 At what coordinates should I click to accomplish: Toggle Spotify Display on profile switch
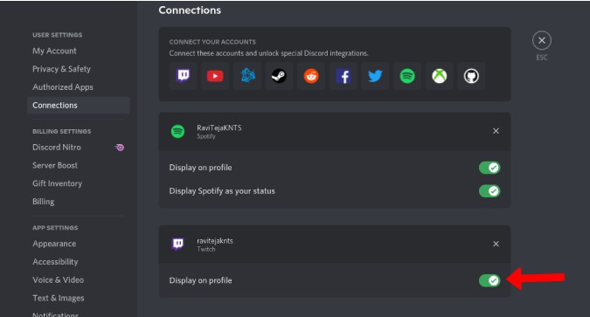click(x=489, y=168)
